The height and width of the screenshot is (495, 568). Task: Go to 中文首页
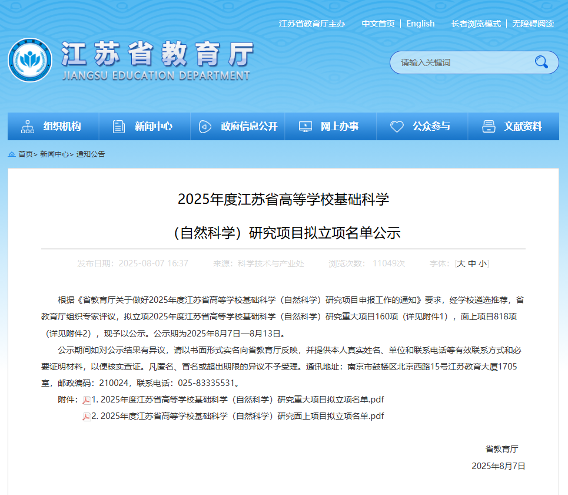pyautogui.click(x=378, y=24)
